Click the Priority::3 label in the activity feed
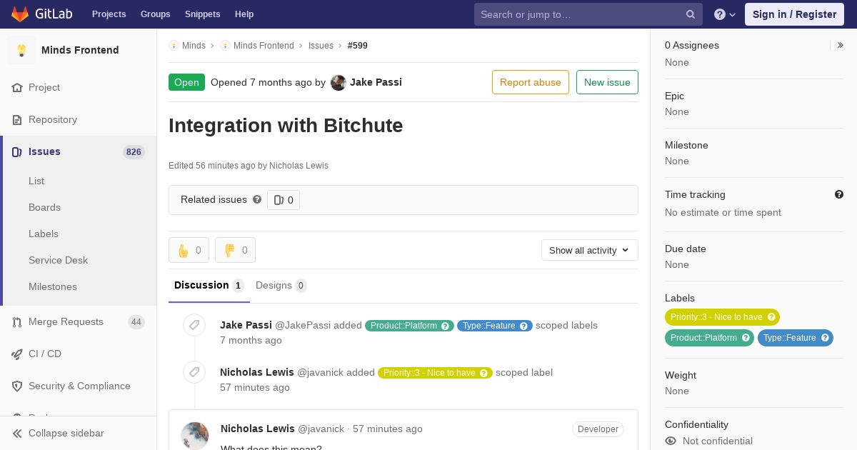 (x=435, y=373)
